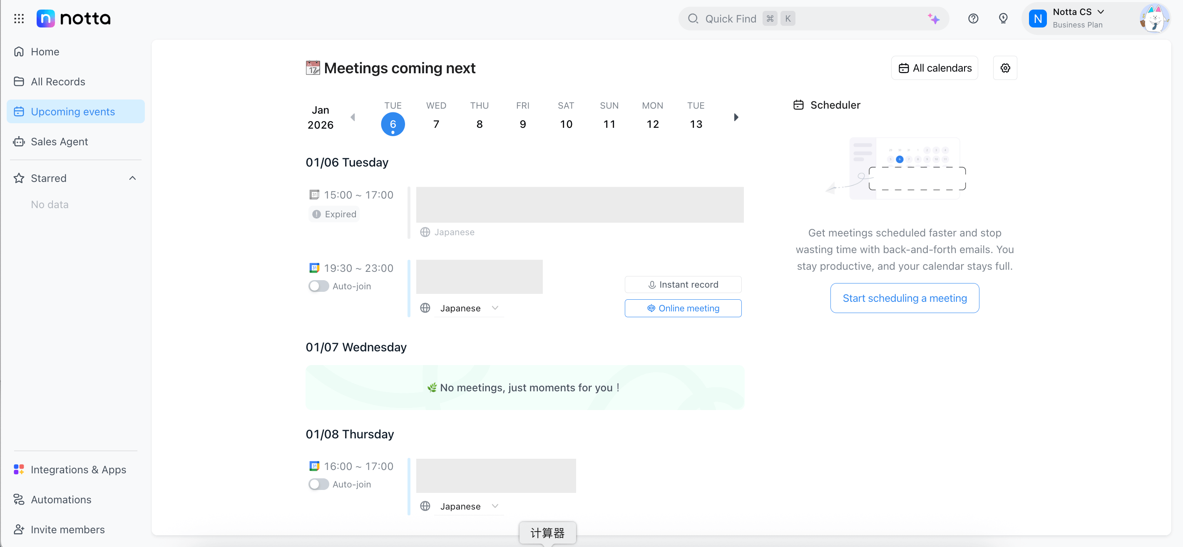Click the Sales Agent robot icon

point(19,142)
